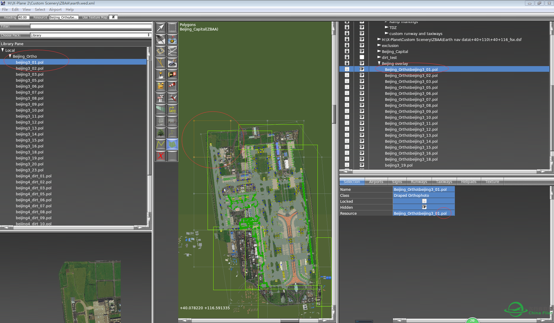Open the Signs tab
Screen dimensions: 554x323
[397, 182]
